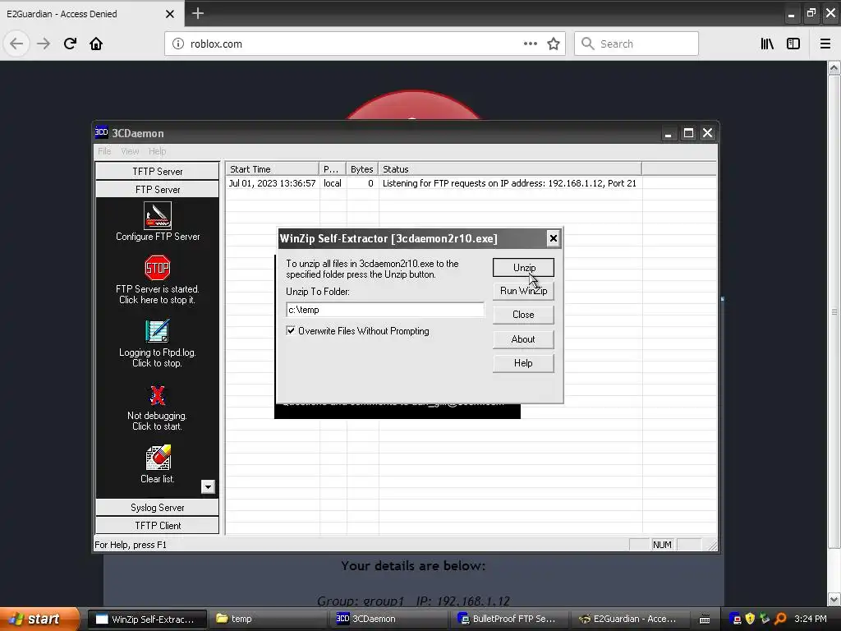Close WinZip Self-Extractor with the X
Screen dimensions: 841x631
click(553, 238)
